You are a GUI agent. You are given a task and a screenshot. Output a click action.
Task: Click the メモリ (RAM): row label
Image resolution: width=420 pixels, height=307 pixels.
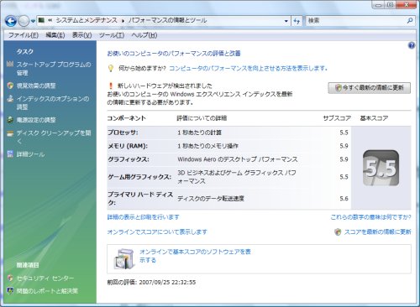128,146
